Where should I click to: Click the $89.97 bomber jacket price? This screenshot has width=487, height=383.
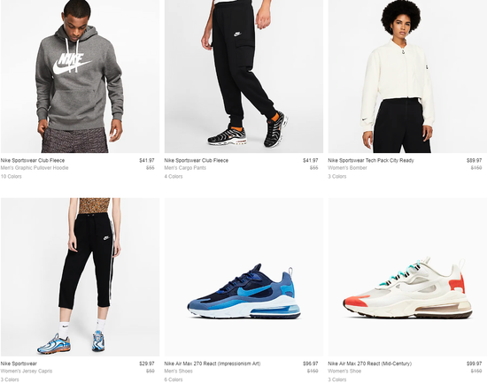coord(474,160)
